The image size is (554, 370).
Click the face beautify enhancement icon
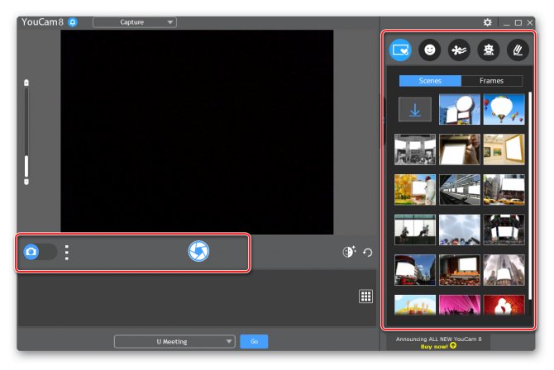pyautogui.click(x=349, y=252)
